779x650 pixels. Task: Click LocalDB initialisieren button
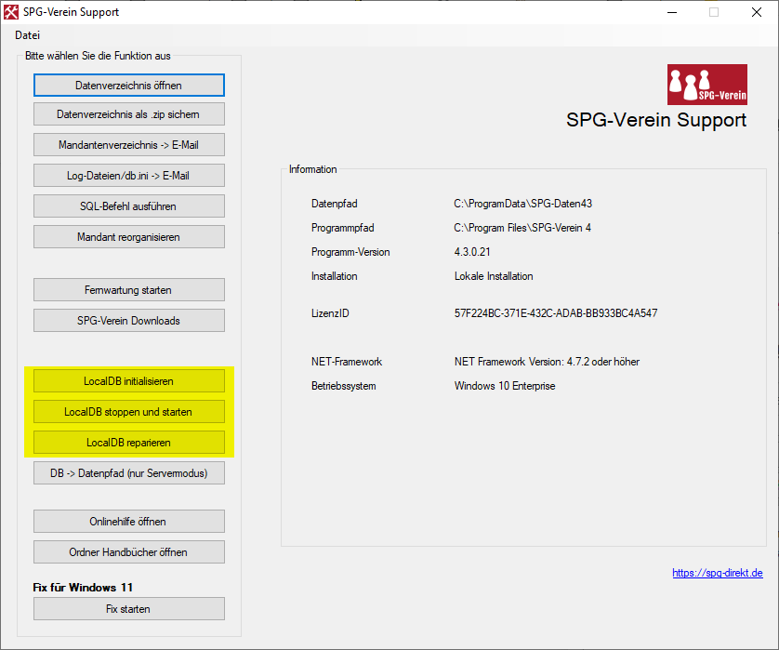[128, 381]
